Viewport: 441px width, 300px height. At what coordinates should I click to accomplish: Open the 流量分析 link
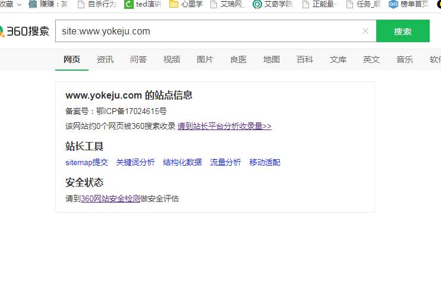click(225, 162)
